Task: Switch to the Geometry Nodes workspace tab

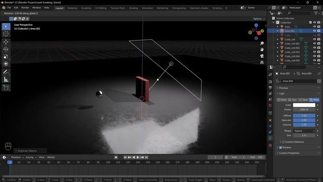Action: click(199, 8)
